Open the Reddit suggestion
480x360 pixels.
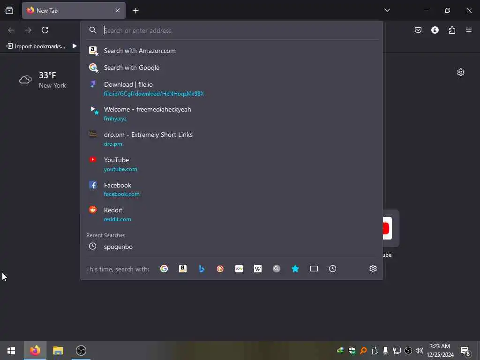(x=232, y=215)
